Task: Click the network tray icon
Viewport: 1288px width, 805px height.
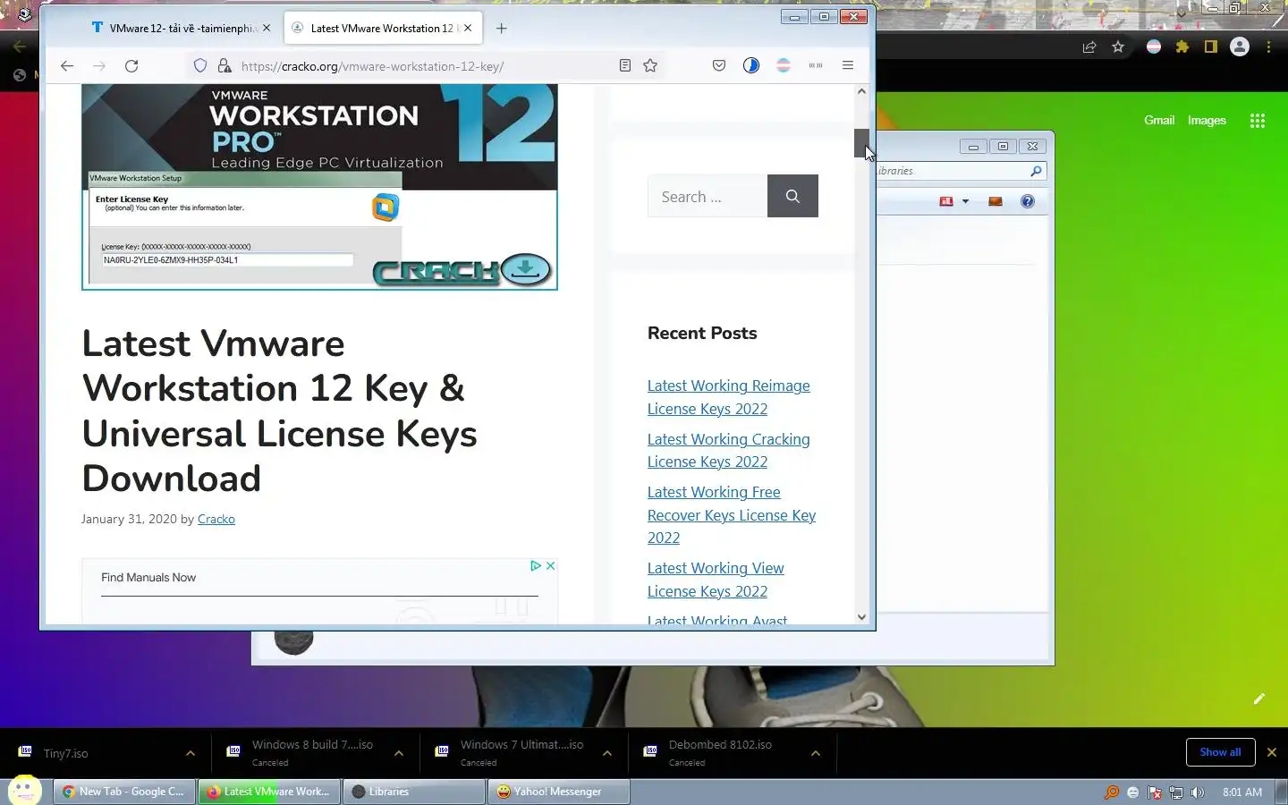Action: 1176,792
